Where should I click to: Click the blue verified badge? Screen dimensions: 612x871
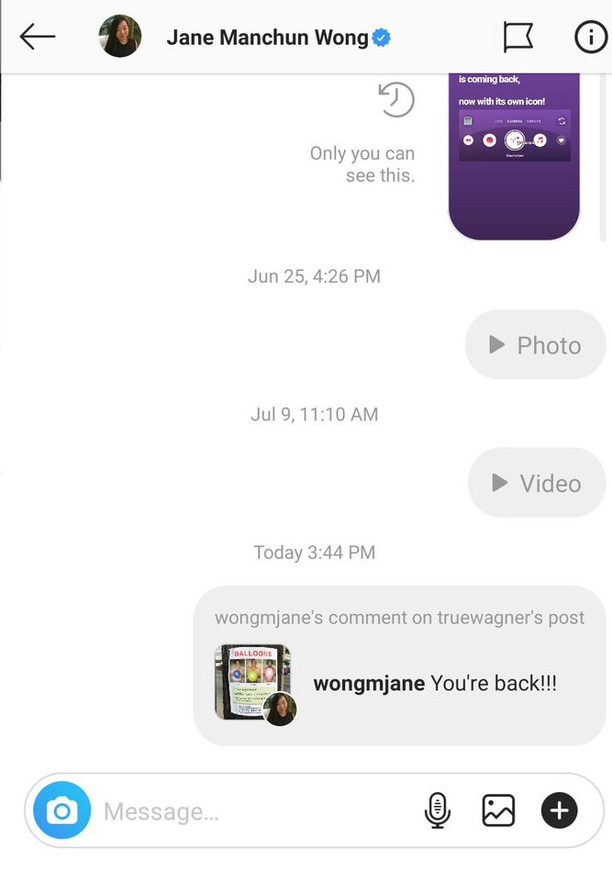(381, 38)
